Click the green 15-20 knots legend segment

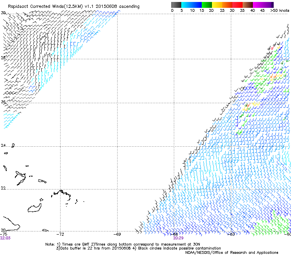[207, 5]
